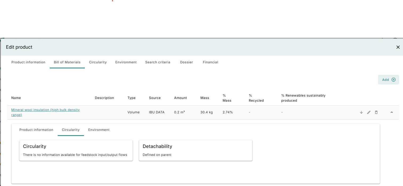This screenshot has height=186, width=403.
Task: Collapse the Mineral wool insulation row details
Action: point(392,112)
